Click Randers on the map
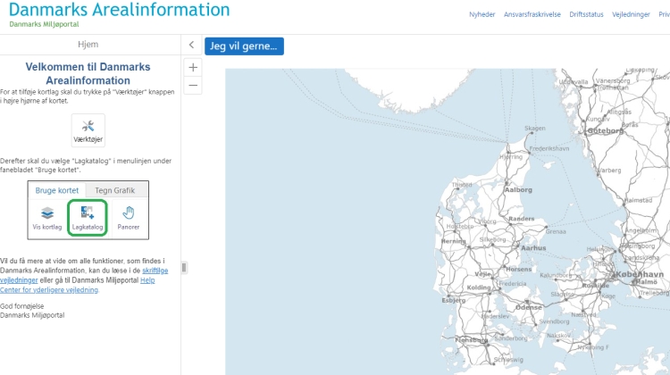 [x=522, y=219]
